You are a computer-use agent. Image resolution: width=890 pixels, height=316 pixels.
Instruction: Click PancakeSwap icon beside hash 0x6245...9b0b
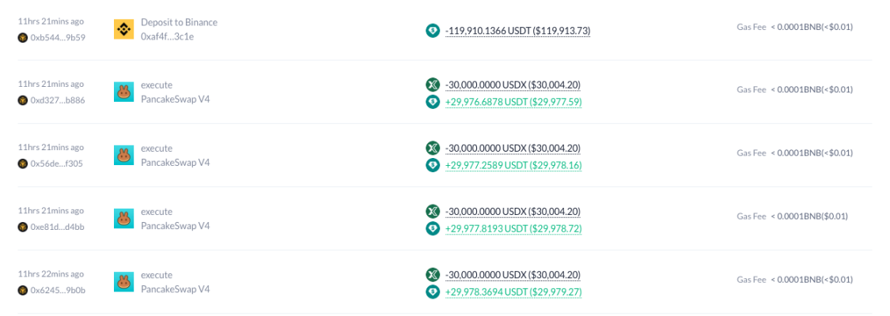coord(123,282)
